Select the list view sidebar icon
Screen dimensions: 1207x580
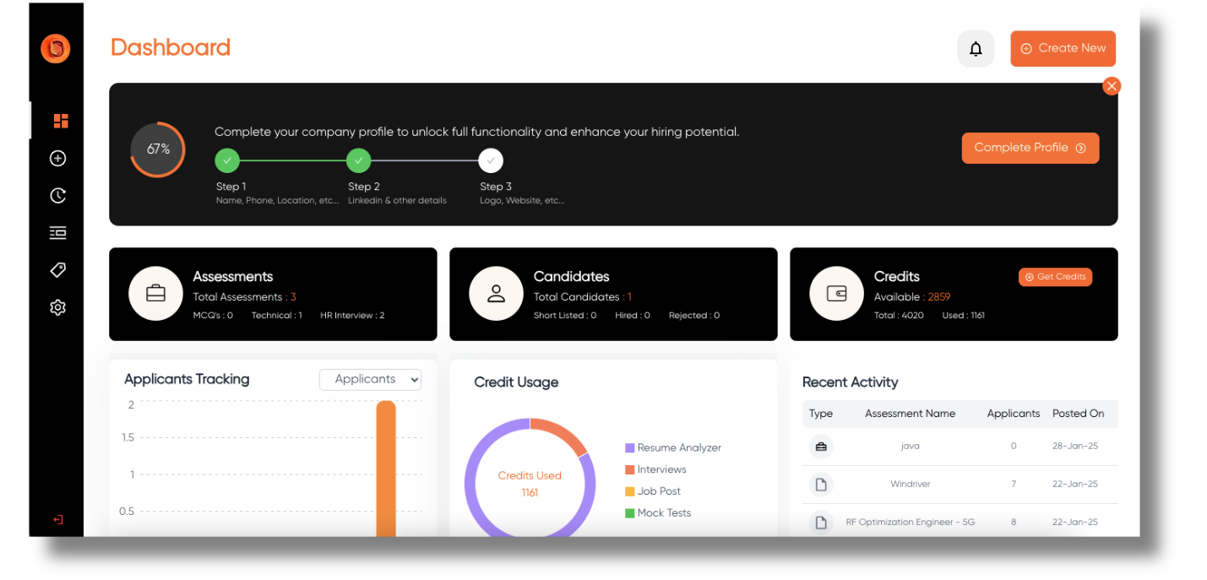tap(57, 233)
